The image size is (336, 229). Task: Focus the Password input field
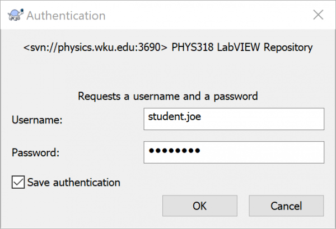coord(234,152)
